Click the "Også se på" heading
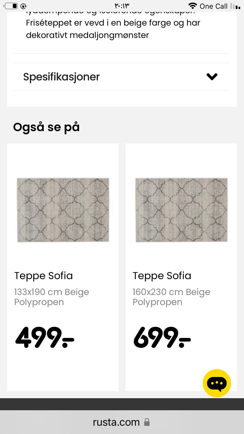The width and height of the screenshot is (244, 434). click(x=46, y=127)
